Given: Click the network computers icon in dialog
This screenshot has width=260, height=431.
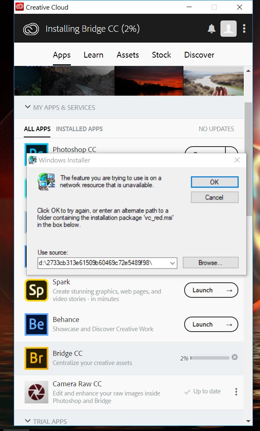Looking at the screenshot, I should (x=46, y=182).
